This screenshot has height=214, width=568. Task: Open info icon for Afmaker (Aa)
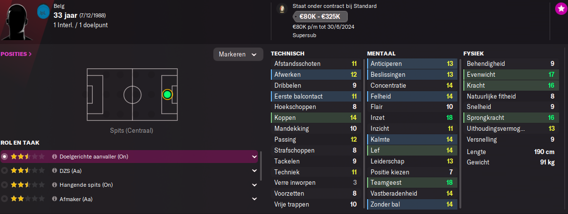pyautogui.click(x=55, y=199)
